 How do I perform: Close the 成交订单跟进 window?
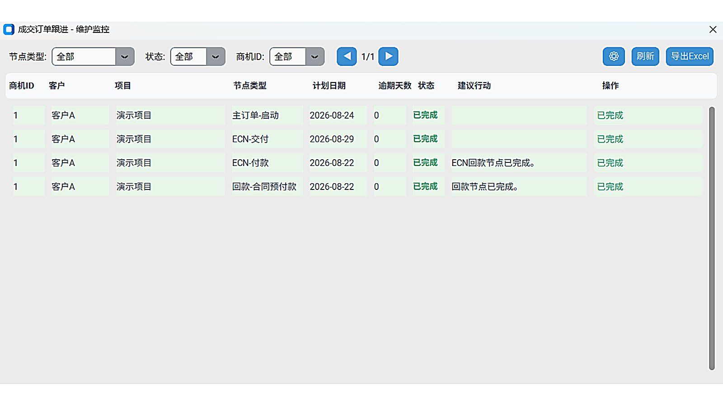pyautogui.click(x=713, y=29)
